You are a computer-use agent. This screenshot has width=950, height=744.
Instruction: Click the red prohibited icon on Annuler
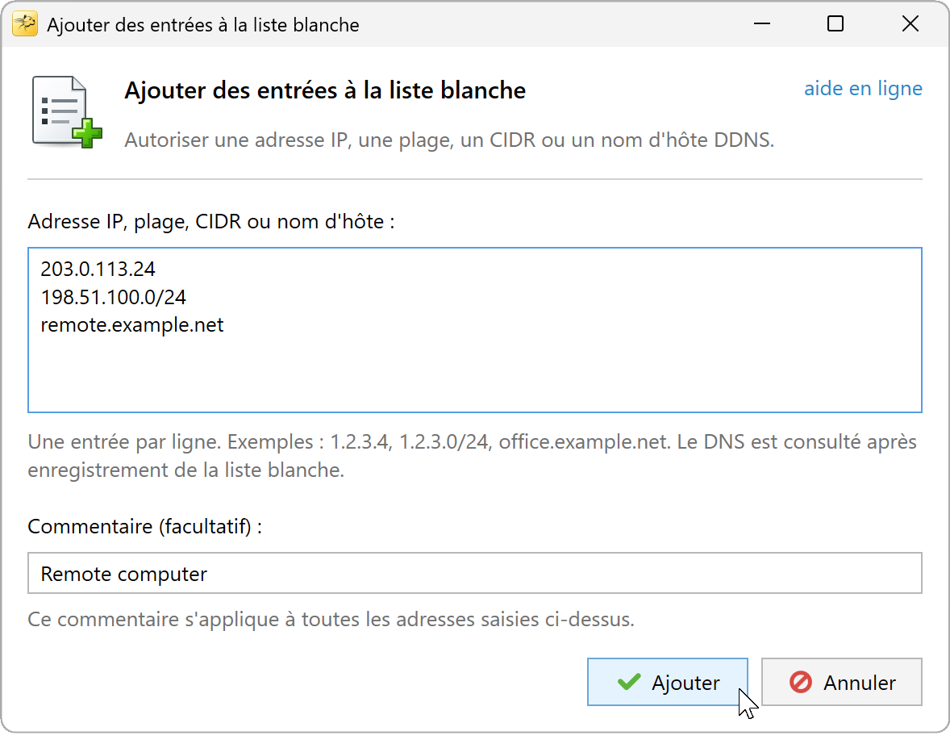pyautogui.click(x=800, y=682)
